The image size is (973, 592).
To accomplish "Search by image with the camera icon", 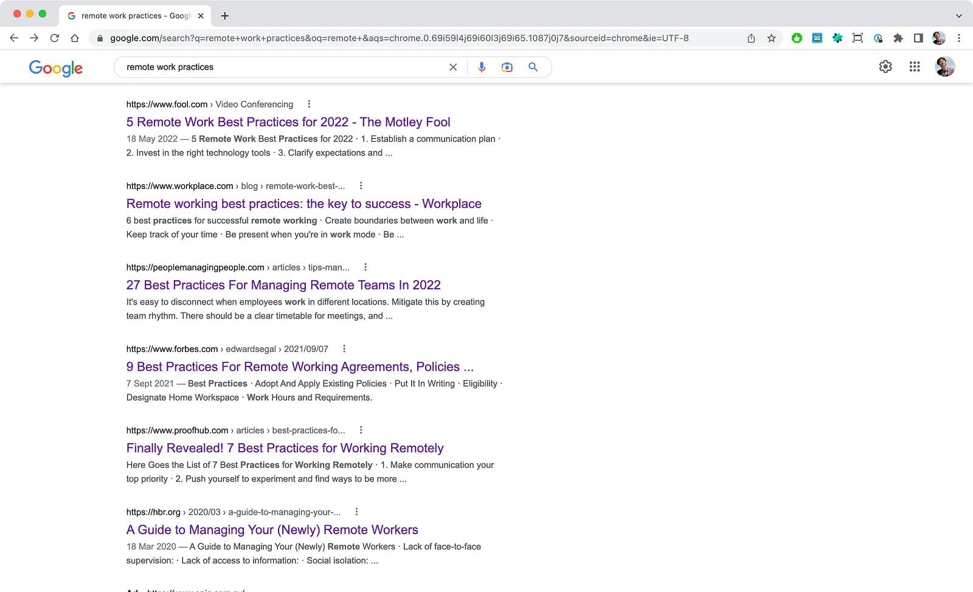I will pyautogui.click(x=507, y=67).
